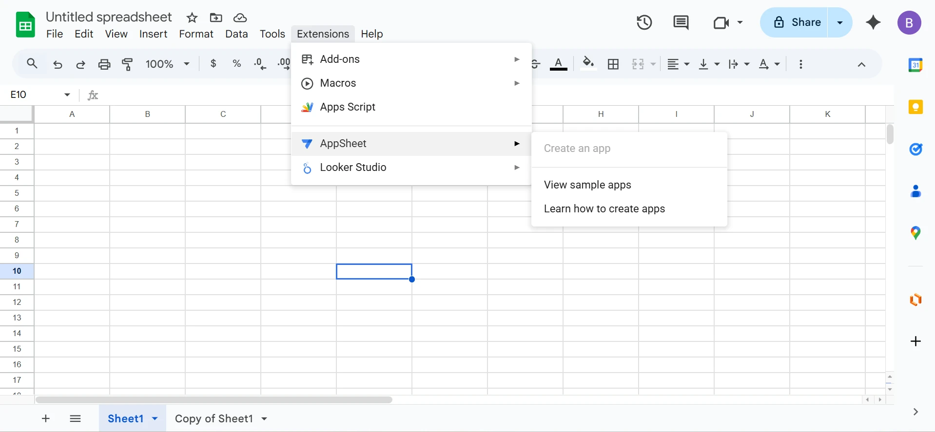This screenshot has width=935, height=432.
Task: Open Copy of Sheet1 tab options arrow
Action: [264, 418]
